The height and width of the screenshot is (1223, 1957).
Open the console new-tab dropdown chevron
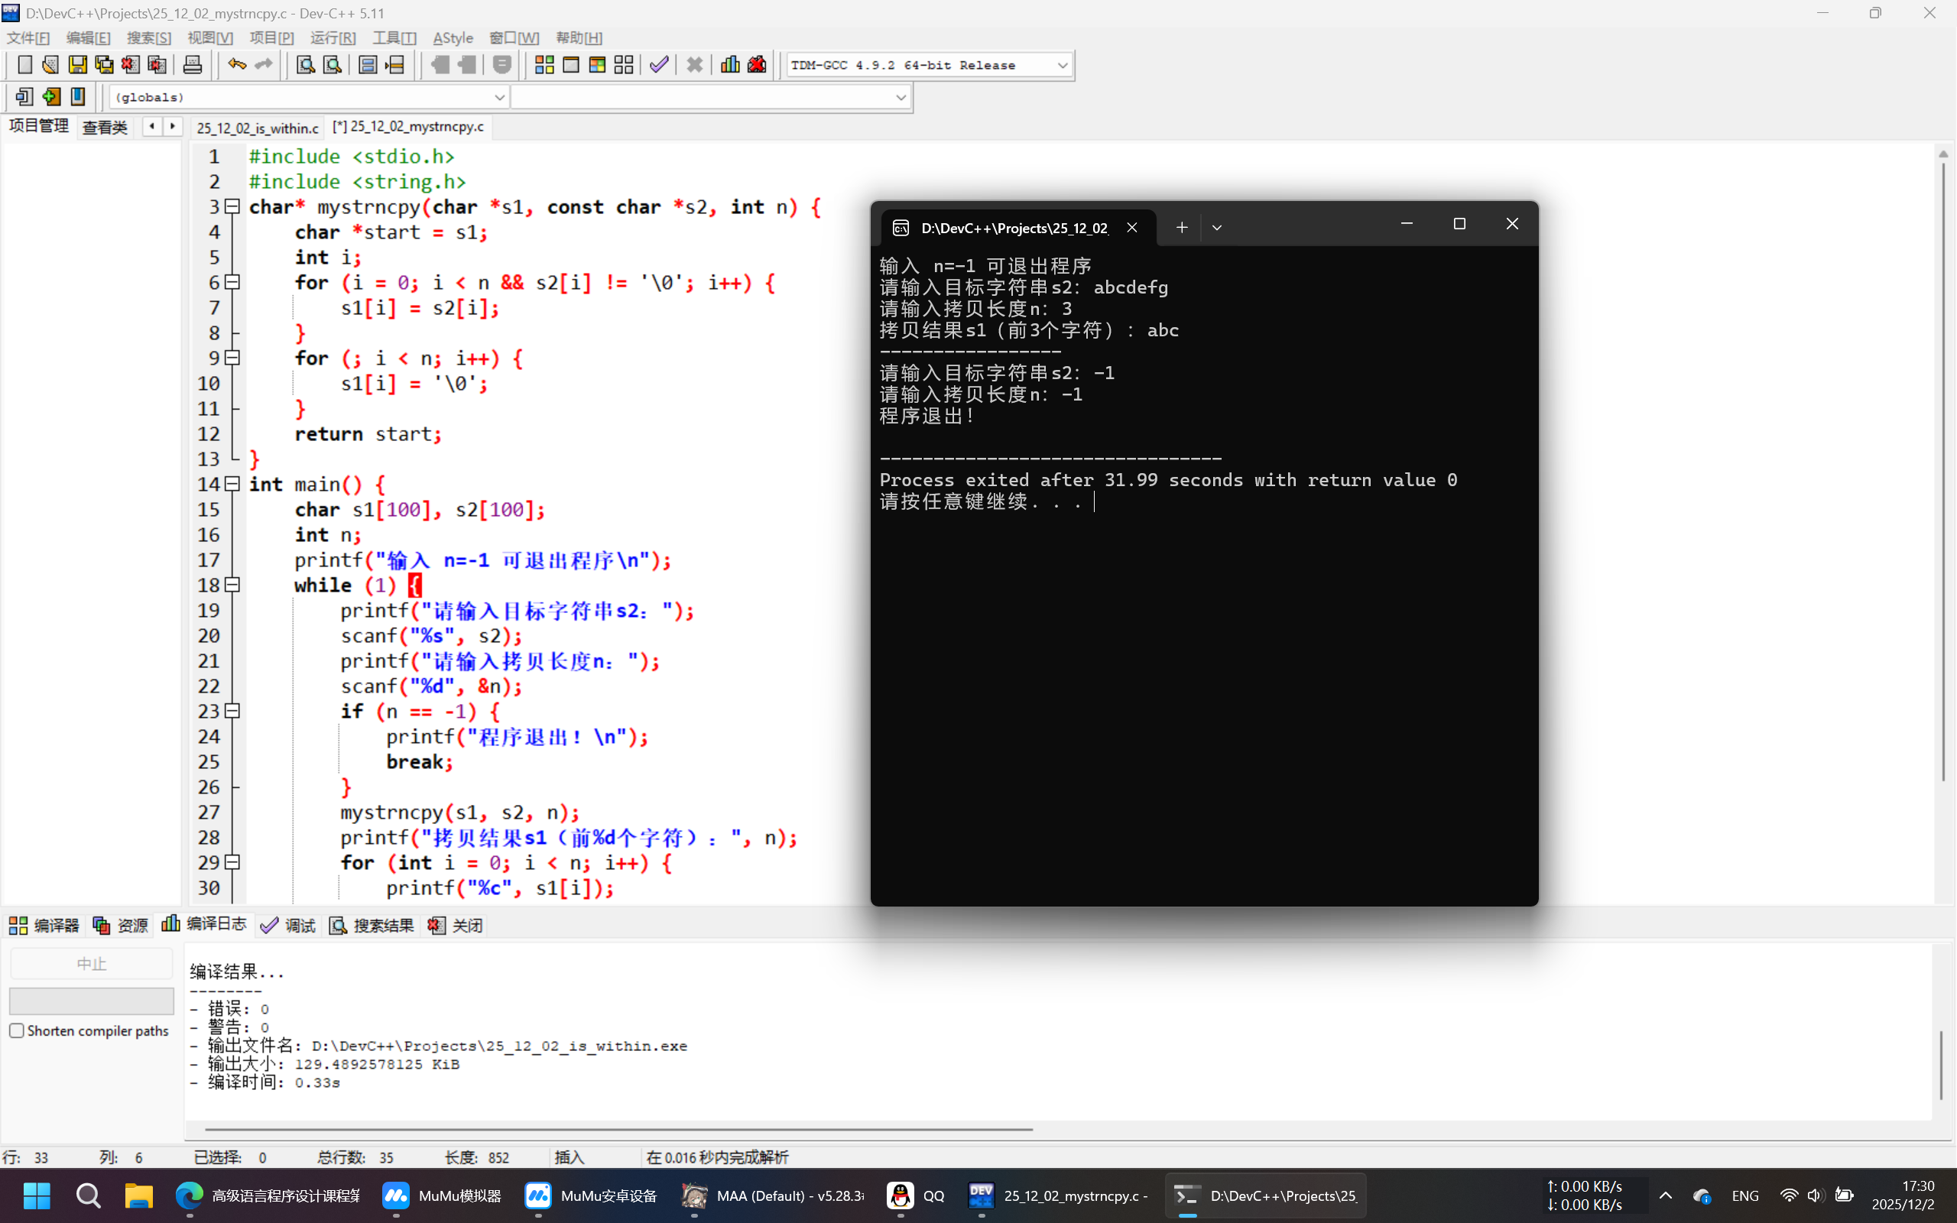pyautogui.click(x=1216, y=228)
